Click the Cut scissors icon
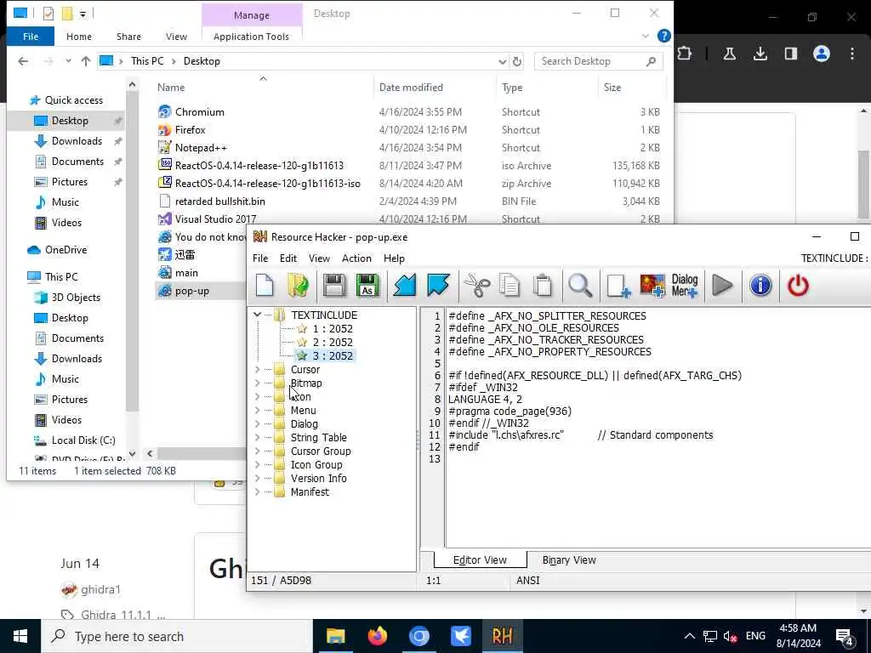The height and width of the screenshot is (653, 871). tap(476, 286)
